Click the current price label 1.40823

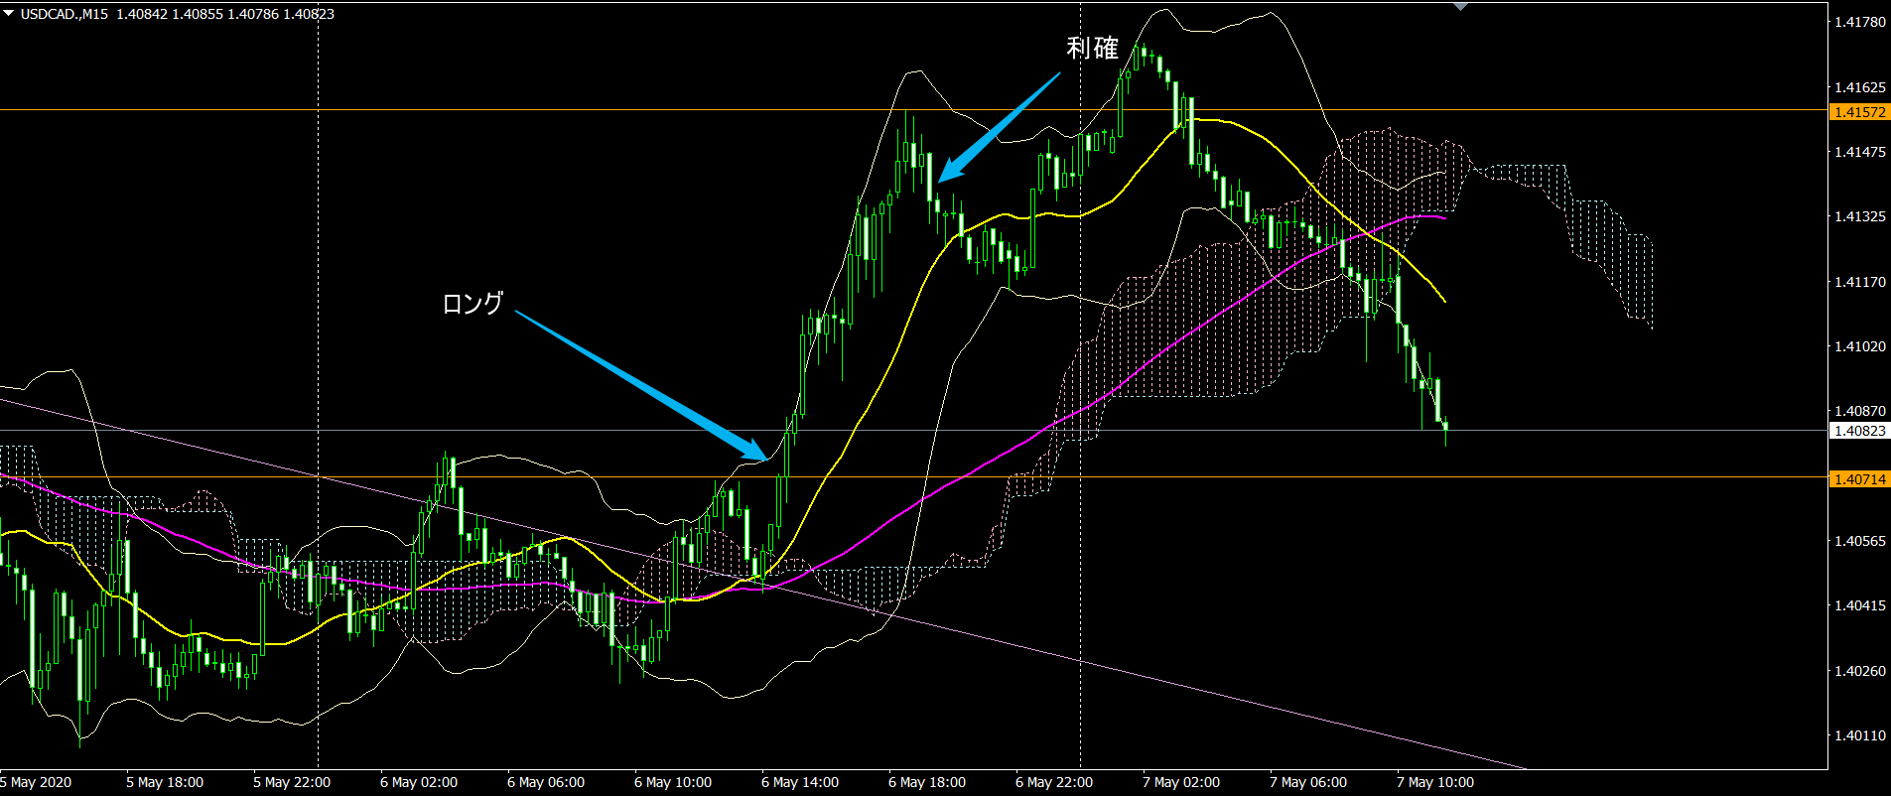(1859, 431)
